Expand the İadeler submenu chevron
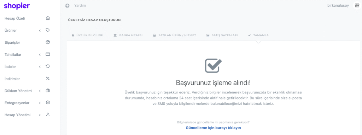This screenshot has height=135, width=362. click(x=40, y=67)
